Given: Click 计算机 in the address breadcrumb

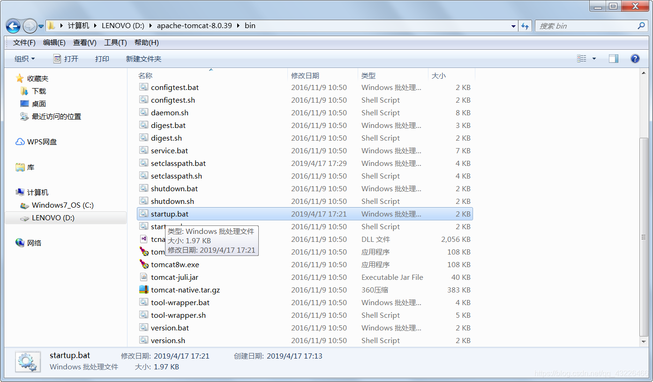Looking at the screenshot, I should [78, 26].
